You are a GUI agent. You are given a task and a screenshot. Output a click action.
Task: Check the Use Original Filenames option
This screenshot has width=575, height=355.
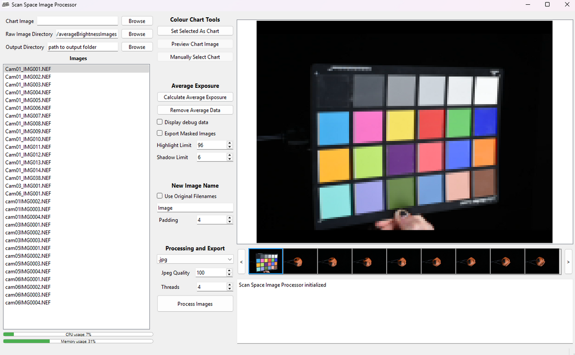coord(160,196)
